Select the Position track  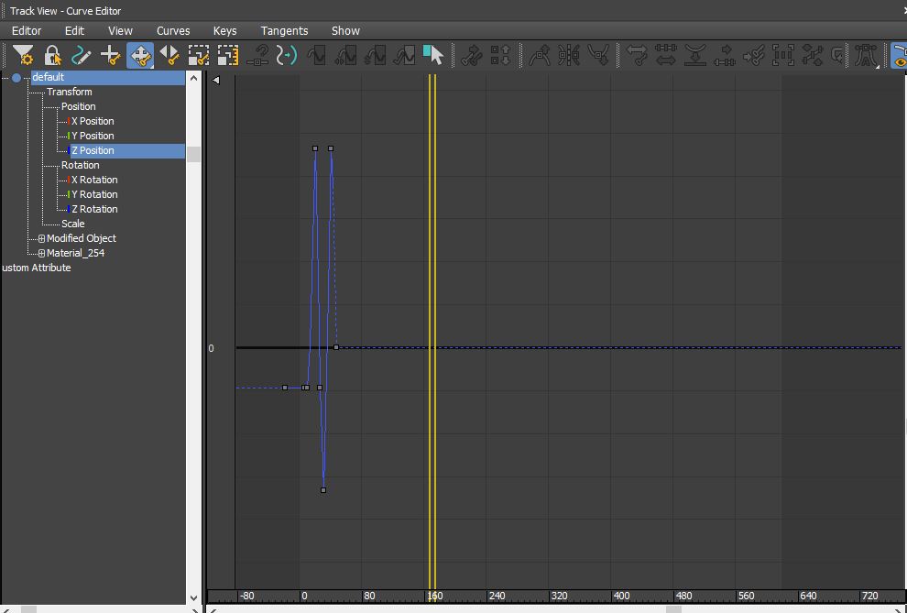point(78,106)
